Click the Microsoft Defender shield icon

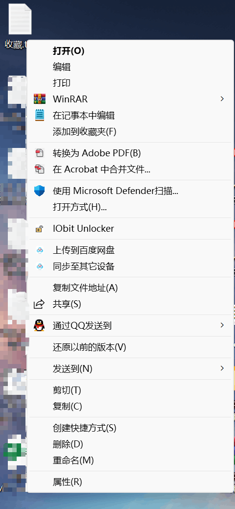(x=39, y=191)
